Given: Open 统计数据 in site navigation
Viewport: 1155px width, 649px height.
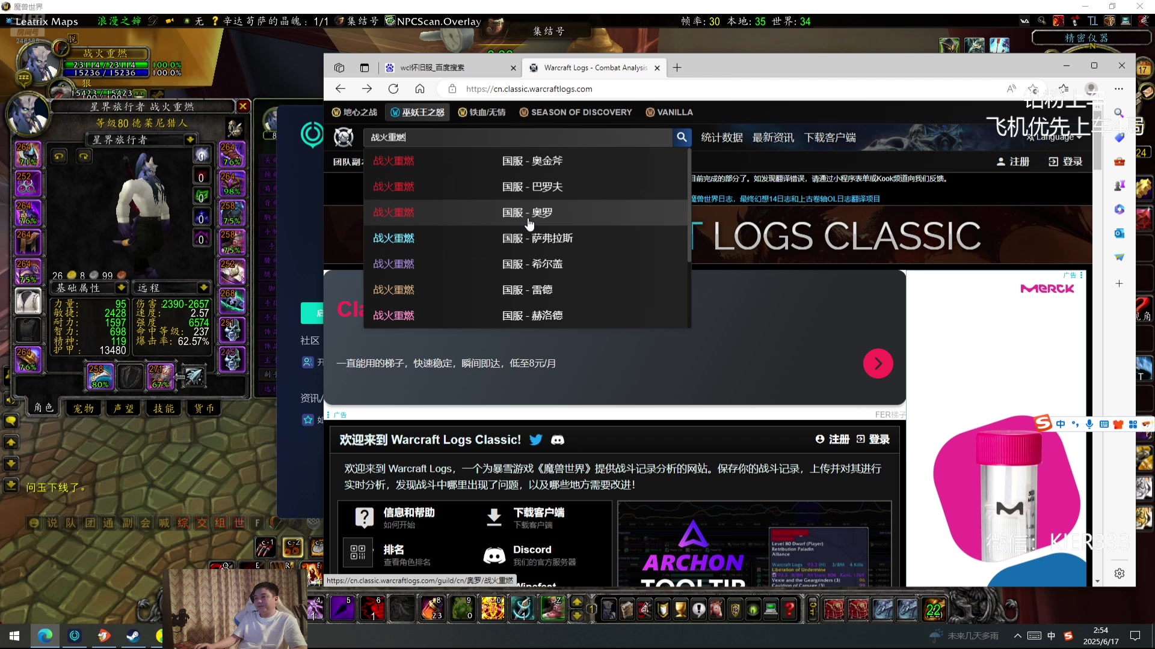Looking at the screenshot, I should point(722,138).
